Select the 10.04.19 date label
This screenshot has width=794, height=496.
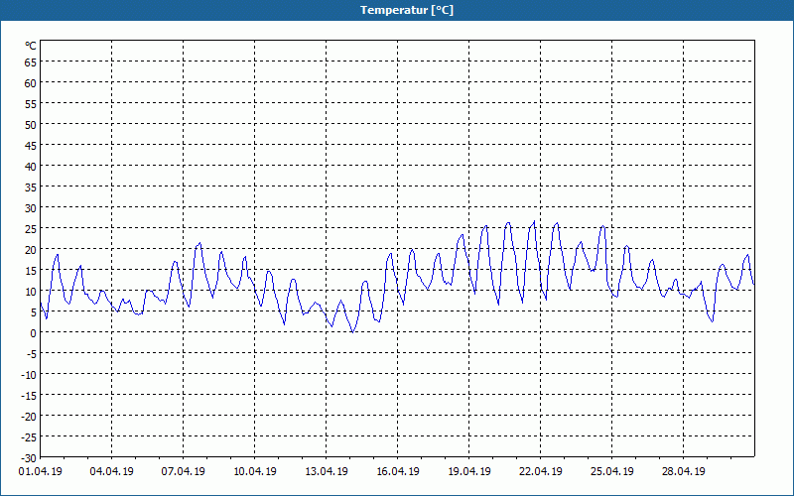pyautogui.click(x=255, y=472)
